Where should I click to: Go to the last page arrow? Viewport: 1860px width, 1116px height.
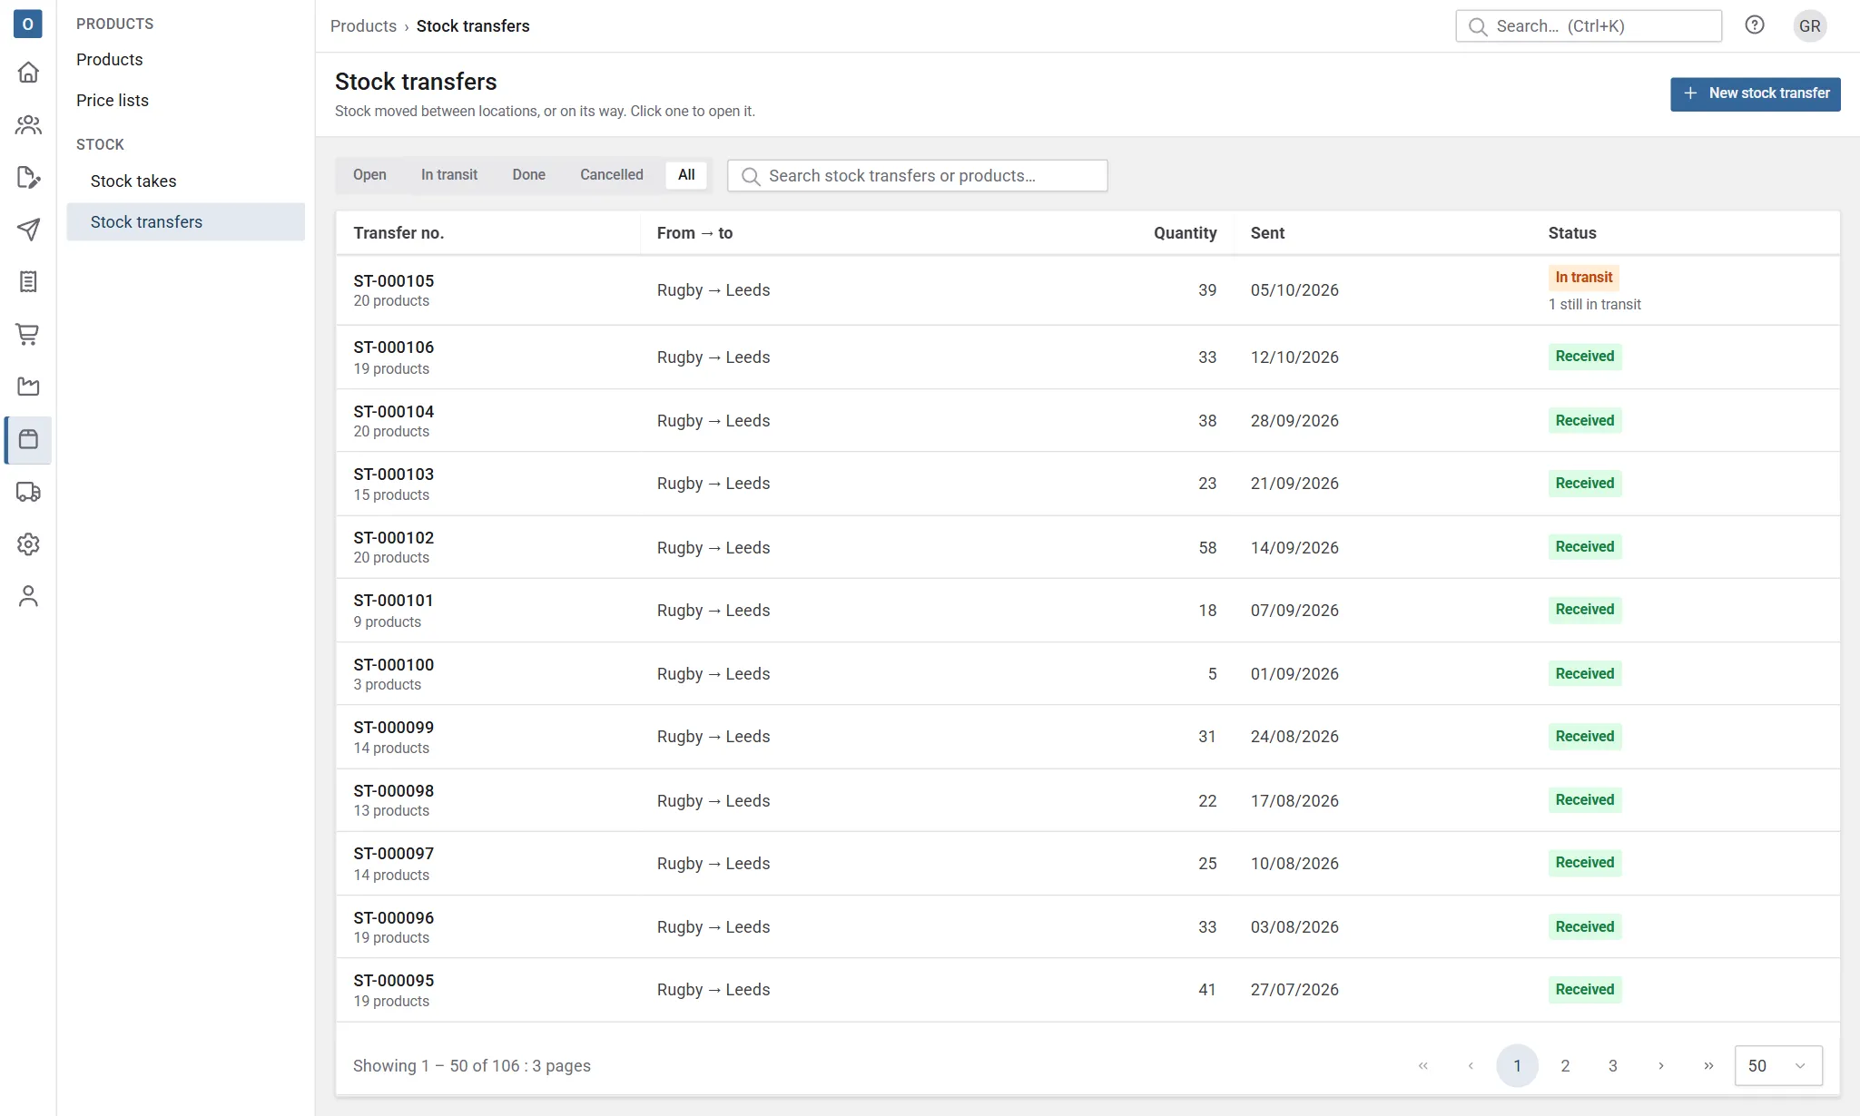pos(1708,1066)
